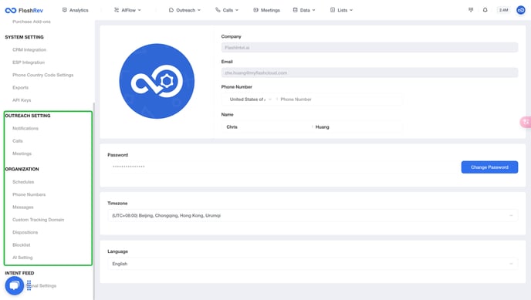Expand the Outreach dropdown menu

tap(184, 10)
